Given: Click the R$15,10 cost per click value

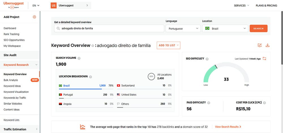Looking at the screenshot, I should coord(243,109).
